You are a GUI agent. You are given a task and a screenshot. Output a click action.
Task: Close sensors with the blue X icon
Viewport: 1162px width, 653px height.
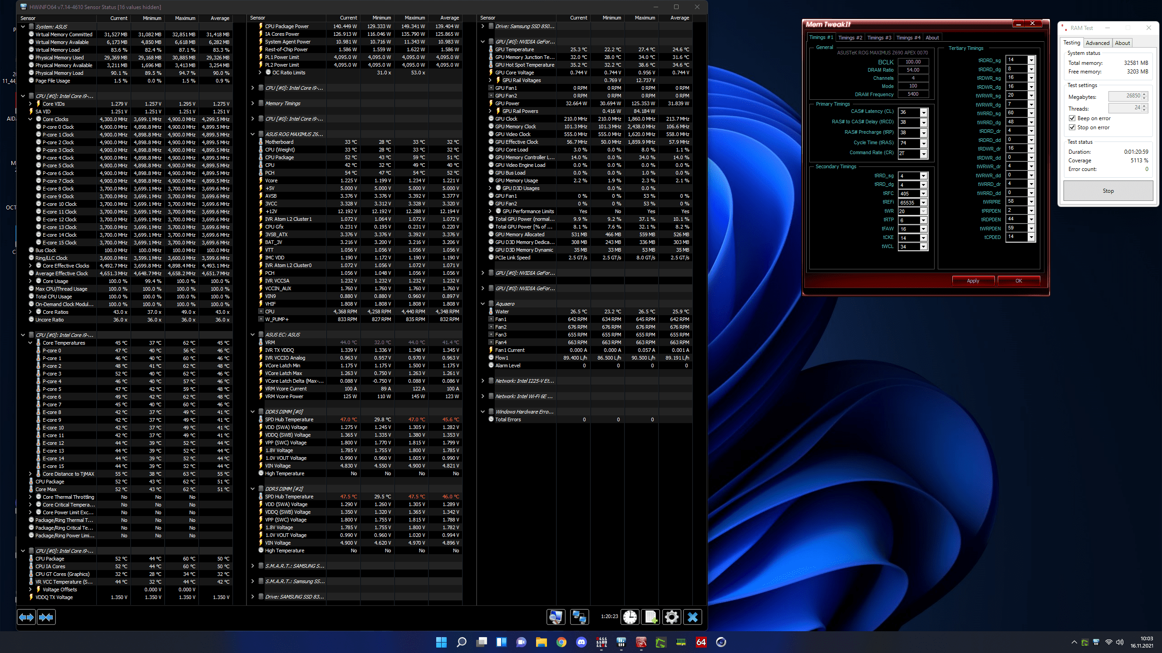[693, 617]
